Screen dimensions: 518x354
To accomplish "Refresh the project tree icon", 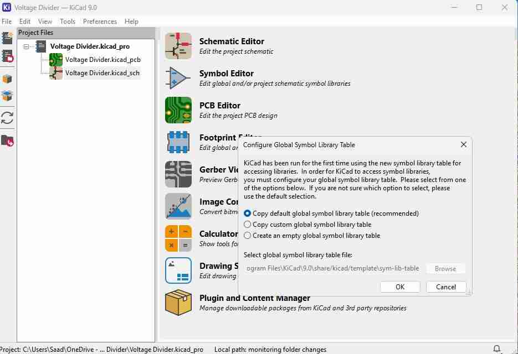I will [x=7, y=118].
